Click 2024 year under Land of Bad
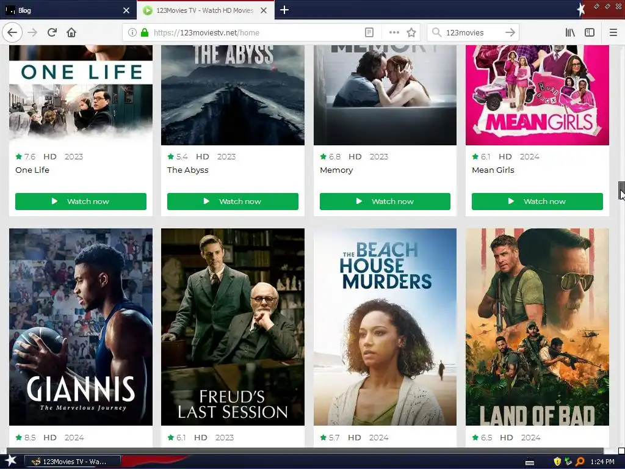 pyautogui.click(x=530, y=437)
